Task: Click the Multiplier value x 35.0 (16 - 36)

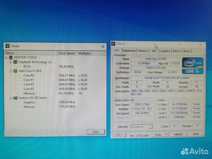Action: tap(142, 109)
